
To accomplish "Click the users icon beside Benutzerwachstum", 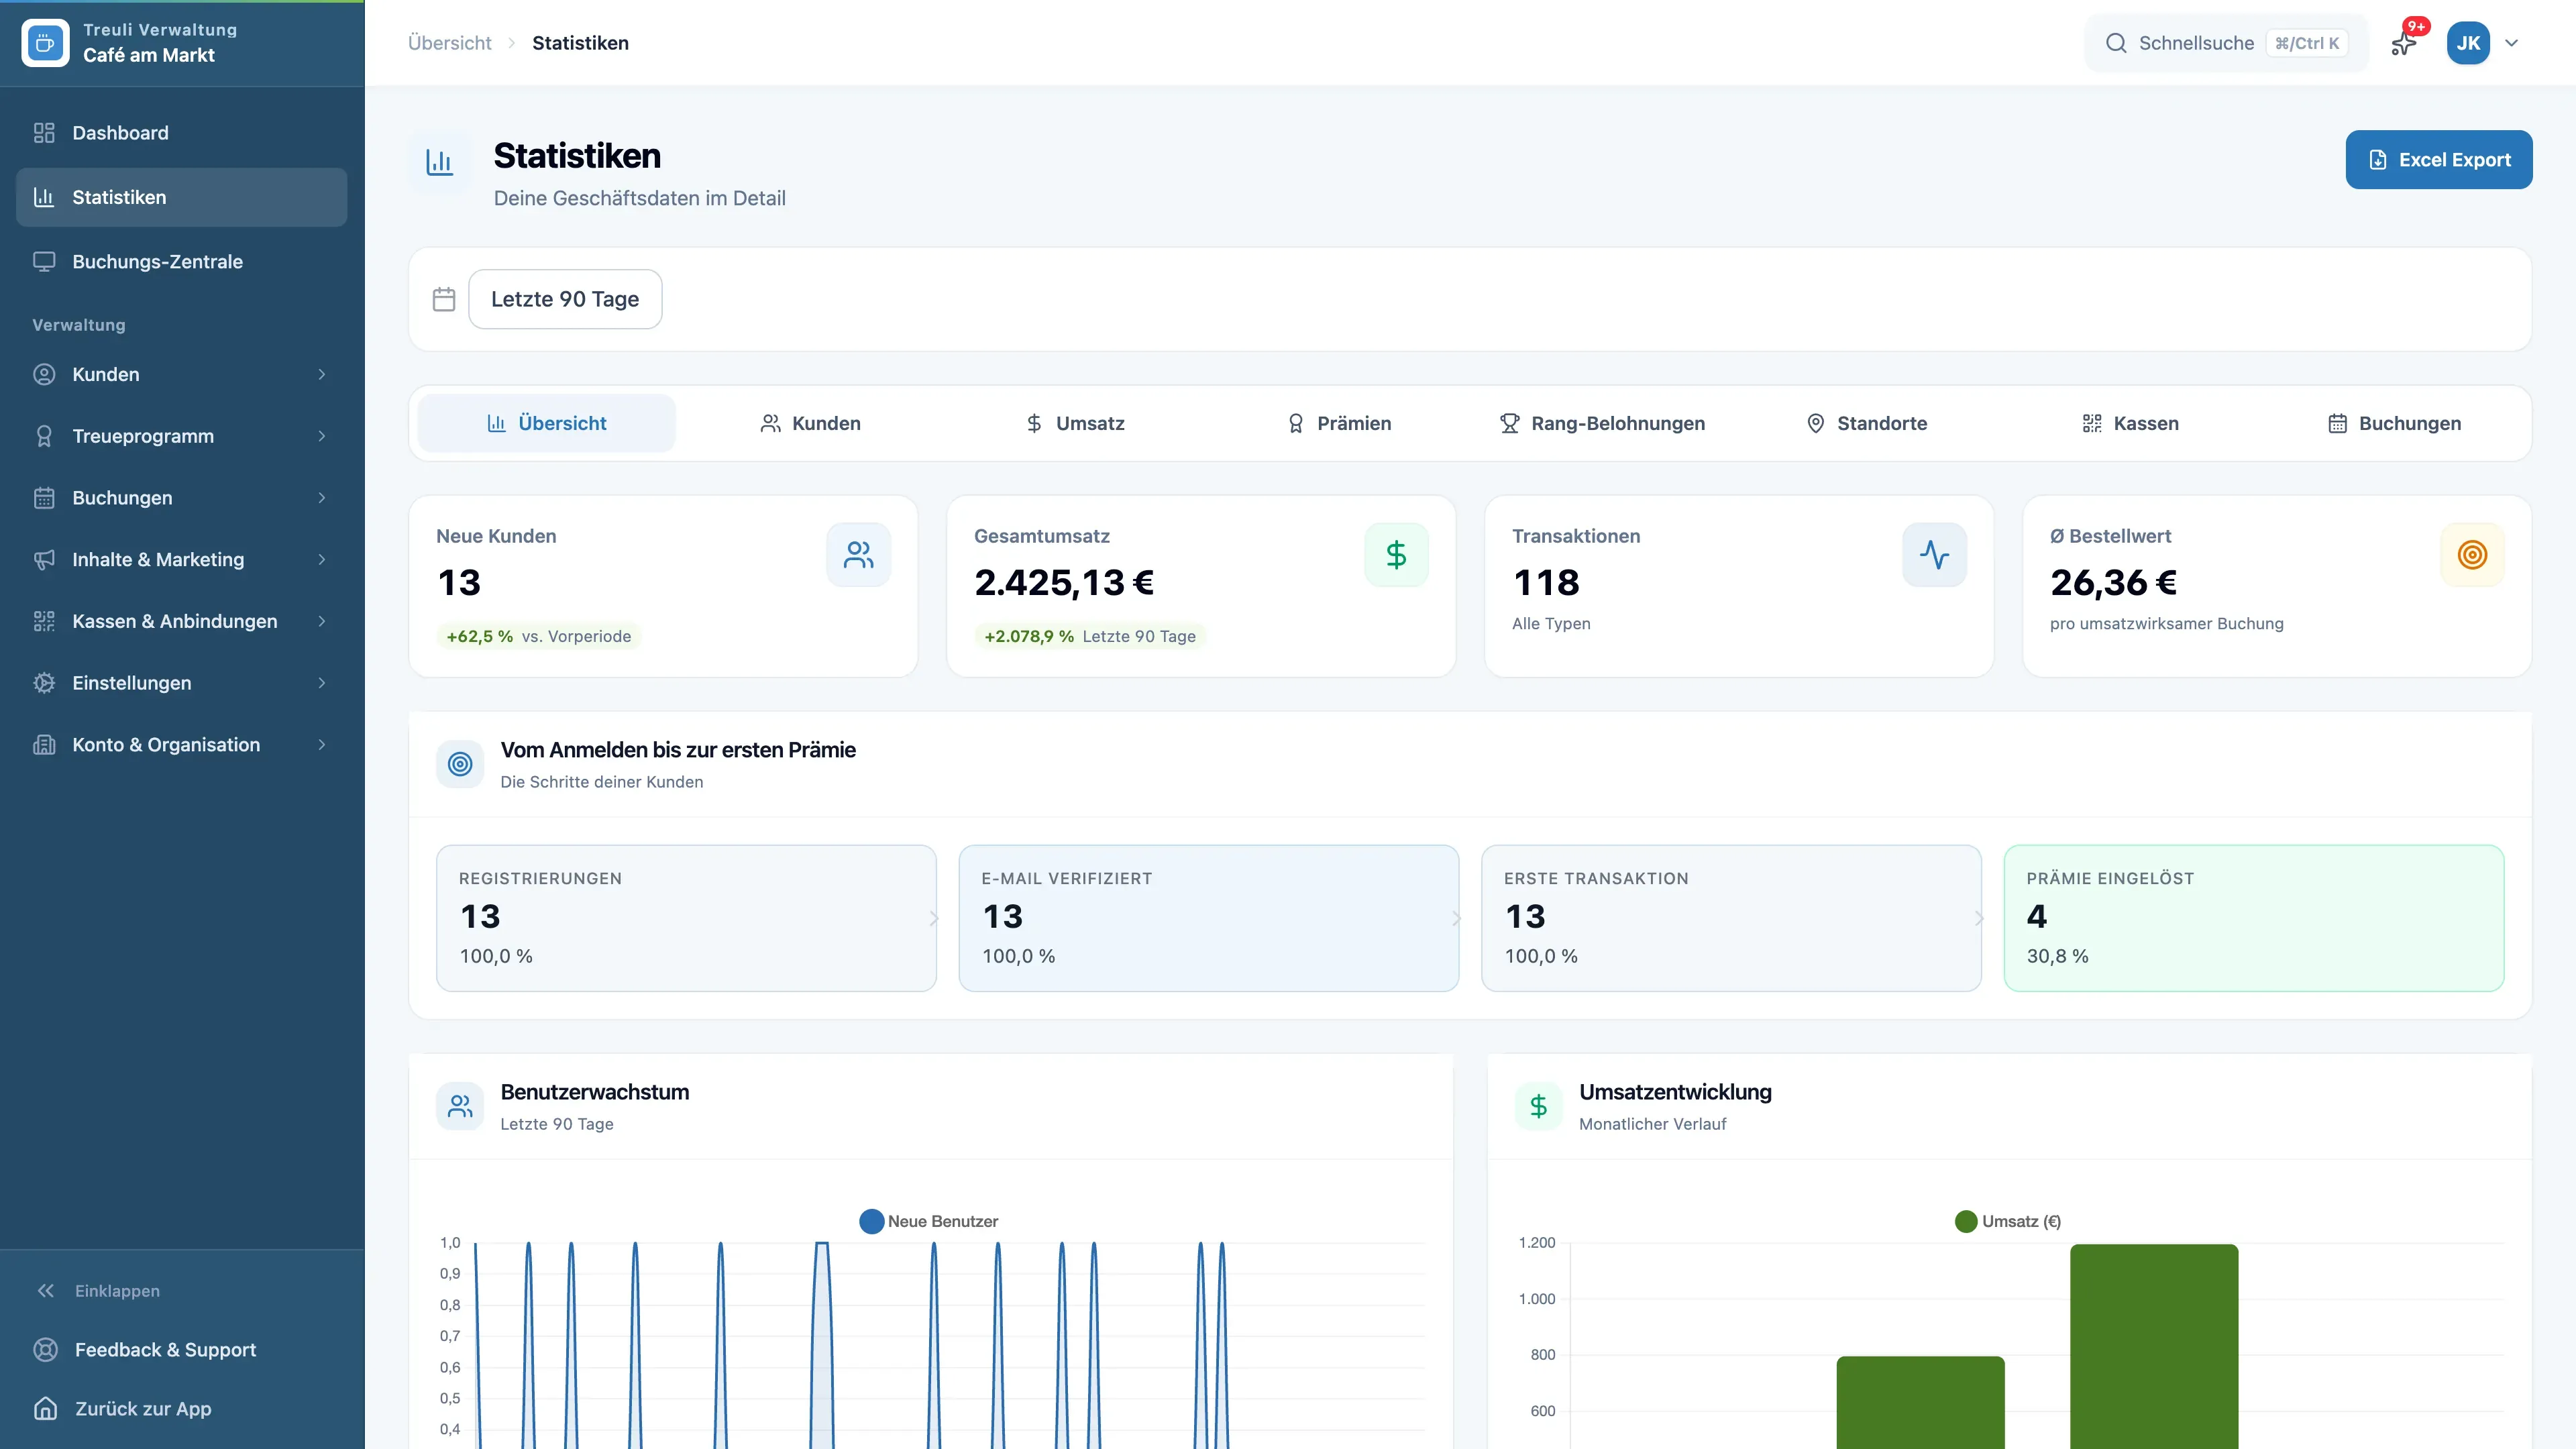I will (460, 1106).
